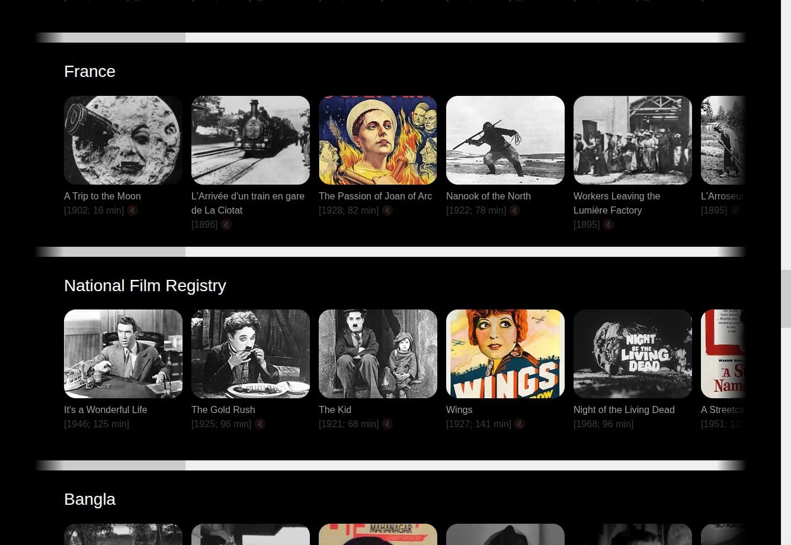Click the silent icon under L'Arrivée d'un train
Image resolution: width=791 pixels, height=545 pixels.
(x=226, y=225)
